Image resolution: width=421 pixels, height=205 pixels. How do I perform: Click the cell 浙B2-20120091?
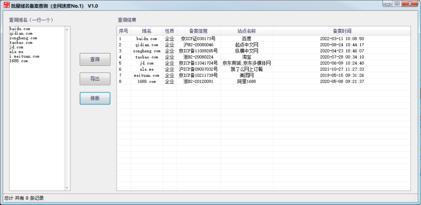[198, 82]
